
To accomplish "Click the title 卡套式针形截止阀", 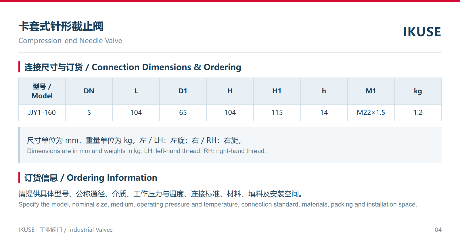I will (61, 26).
